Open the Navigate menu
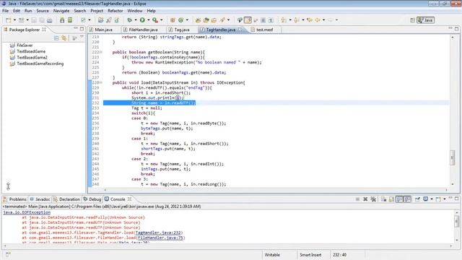The image size is (462, 260). click(x=61, y=11)
